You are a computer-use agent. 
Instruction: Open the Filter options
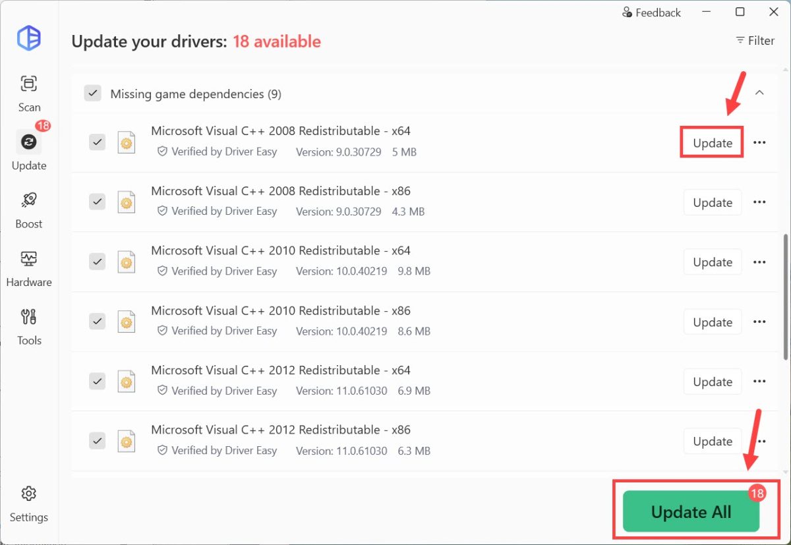coord(755,41)
